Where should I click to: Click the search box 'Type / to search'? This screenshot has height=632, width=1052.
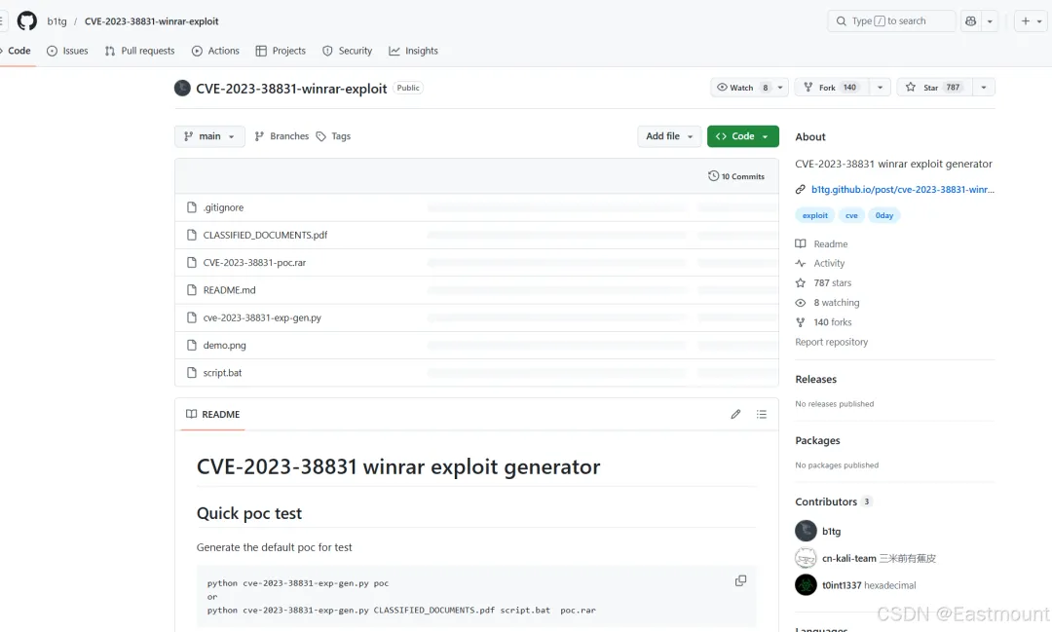pyautogui.click(x=891, y=20)
